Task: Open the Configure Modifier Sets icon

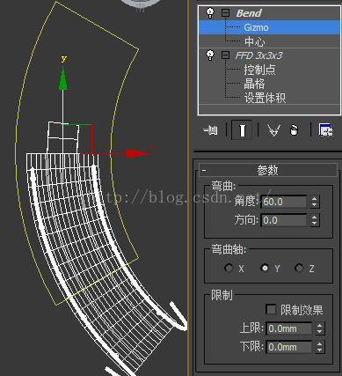Action: (x=326, y=130)
